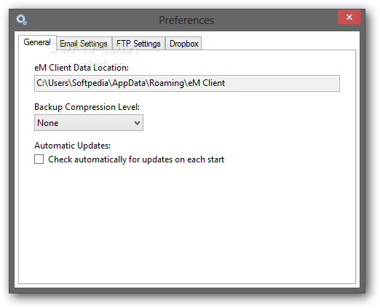380x308 pixels.
Task: Click the gear icon in the title bar
Action: point(21,20)
